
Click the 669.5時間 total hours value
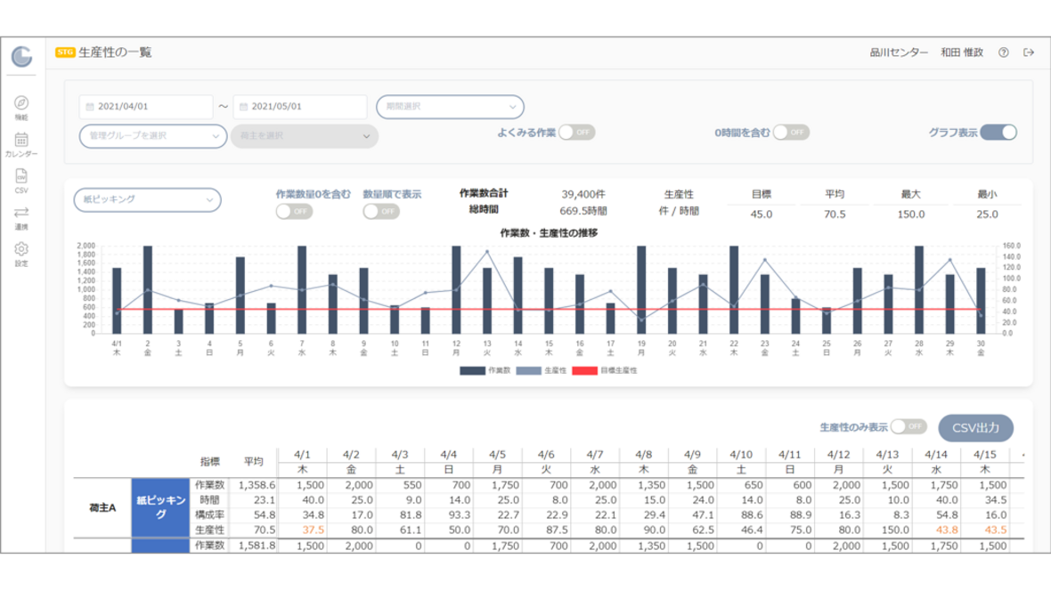(x=583, y=211)
